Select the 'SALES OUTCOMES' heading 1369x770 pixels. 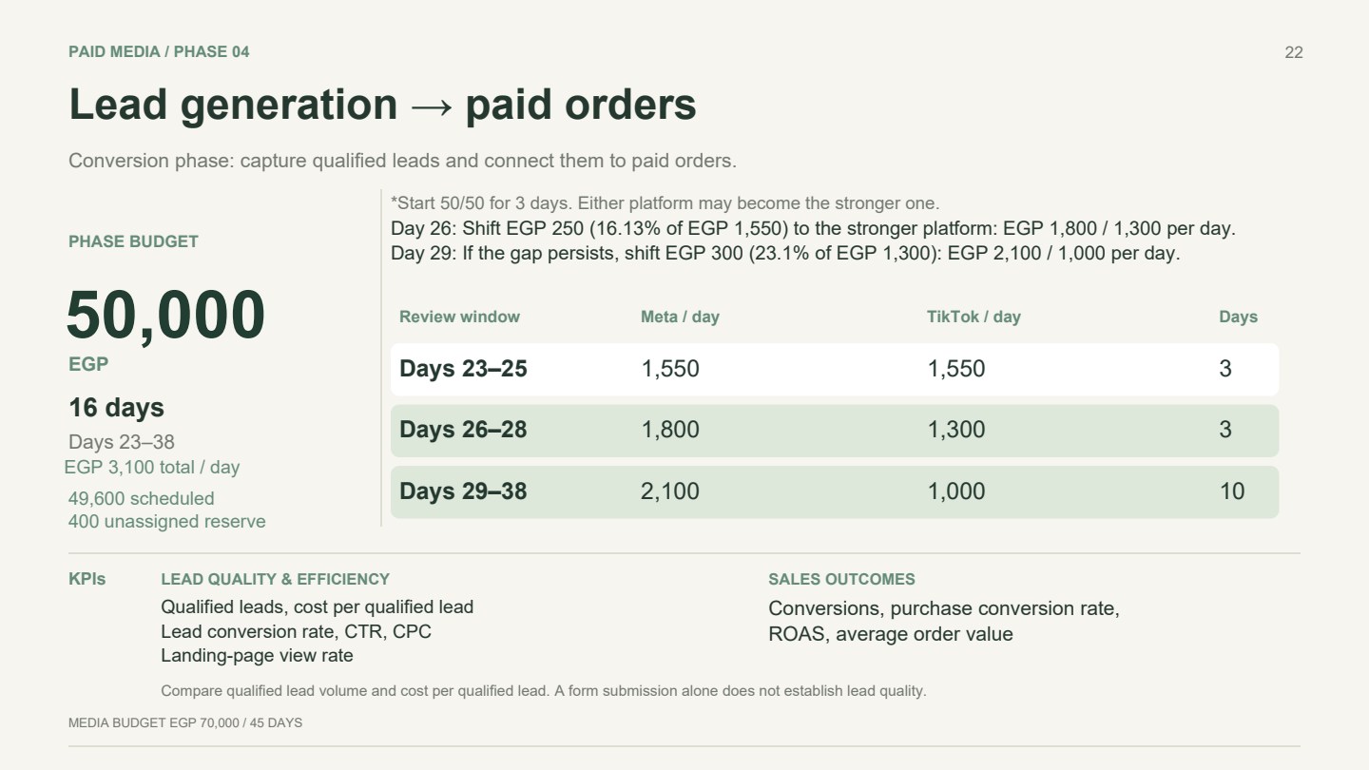tap(841, 579)
